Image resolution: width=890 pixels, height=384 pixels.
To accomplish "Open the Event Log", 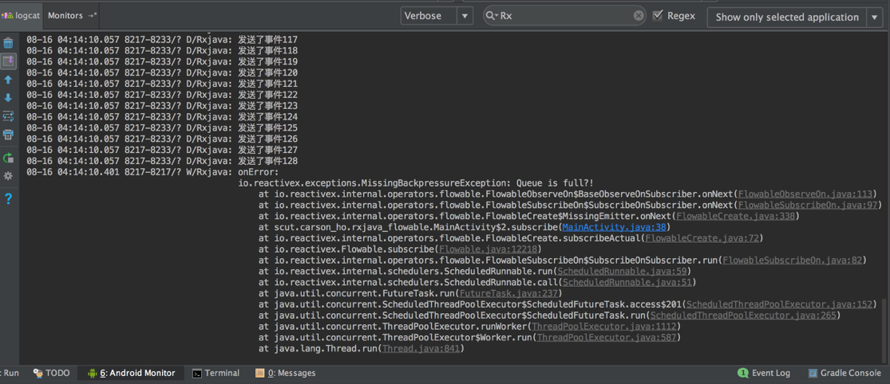I will pyautogui.click(x=764, y=373).
